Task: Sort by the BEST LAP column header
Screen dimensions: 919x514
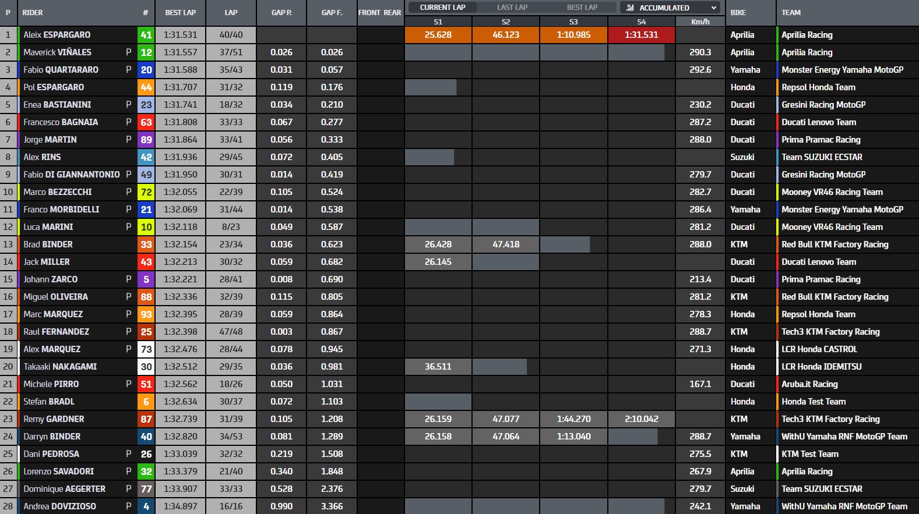Action: [180, 12]
